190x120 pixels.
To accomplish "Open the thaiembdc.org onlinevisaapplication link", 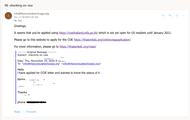I will click(102, 40).
